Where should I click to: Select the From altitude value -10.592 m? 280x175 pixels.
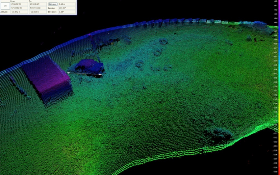(x=18, y=12)
